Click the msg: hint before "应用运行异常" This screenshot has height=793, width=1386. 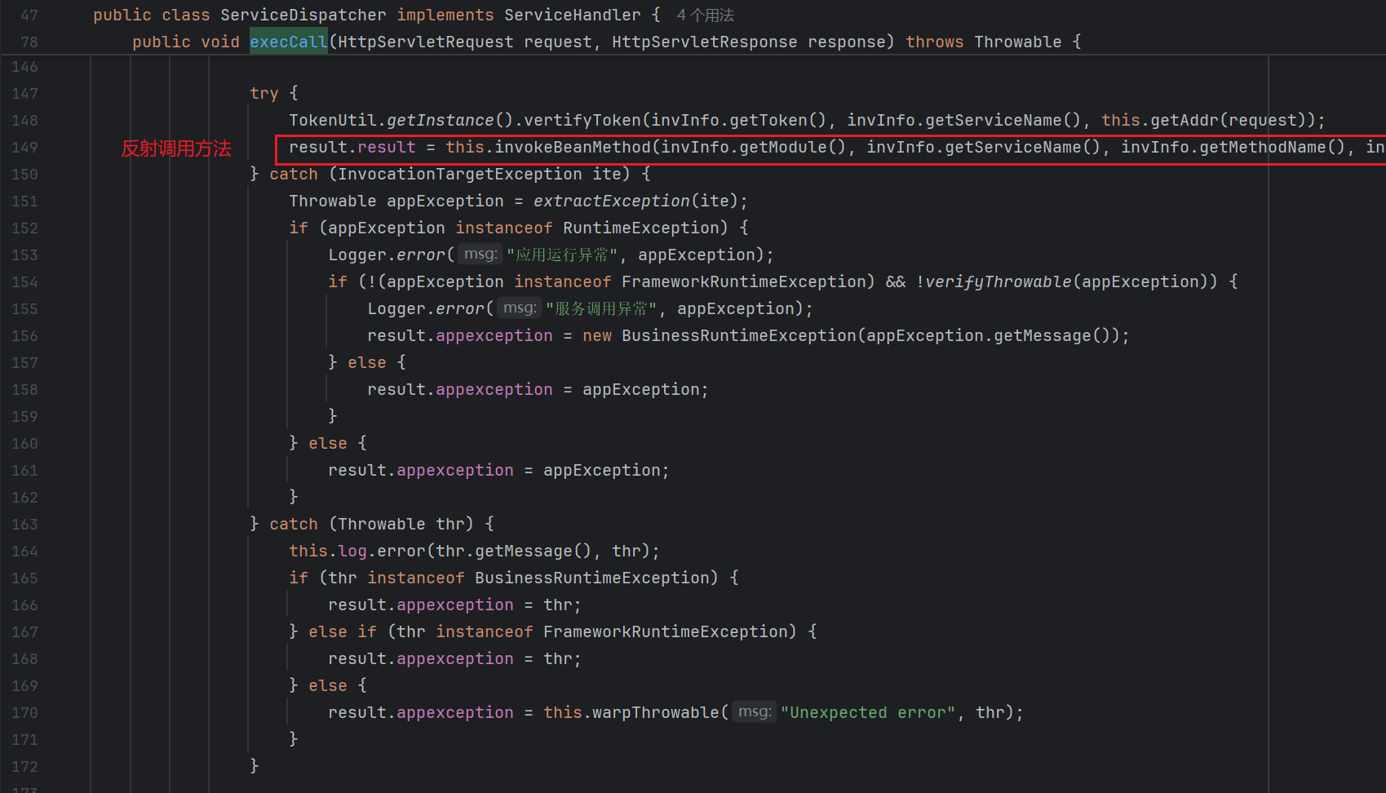point(480,255)
